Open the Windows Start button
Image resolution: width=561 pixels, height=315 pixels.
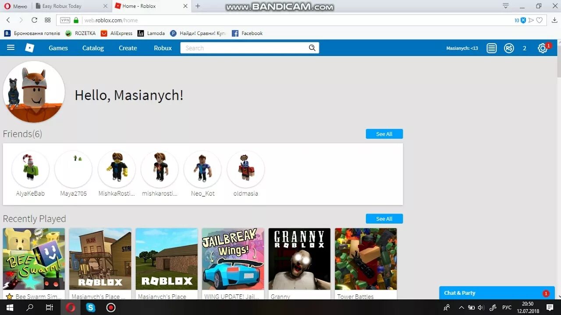(x=9, y=308)
